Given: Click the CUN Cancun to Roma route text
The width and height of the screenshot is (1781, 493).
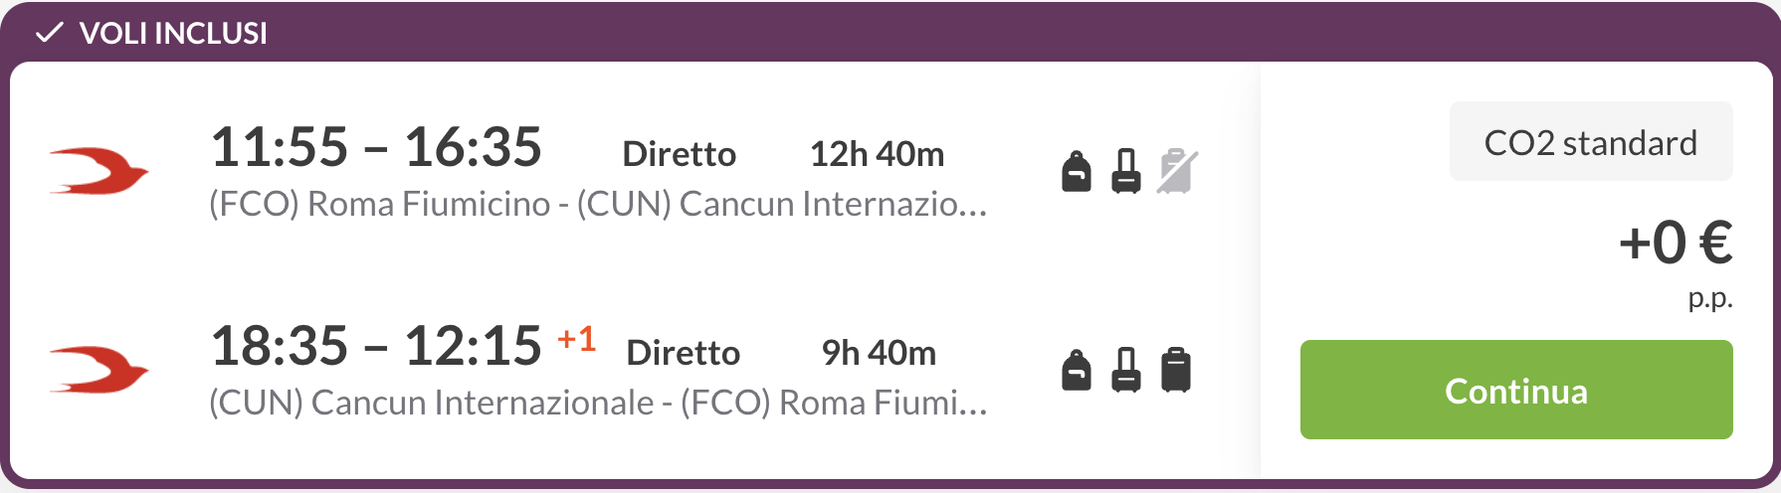Looking at the screenshot, I should (598, 403).
